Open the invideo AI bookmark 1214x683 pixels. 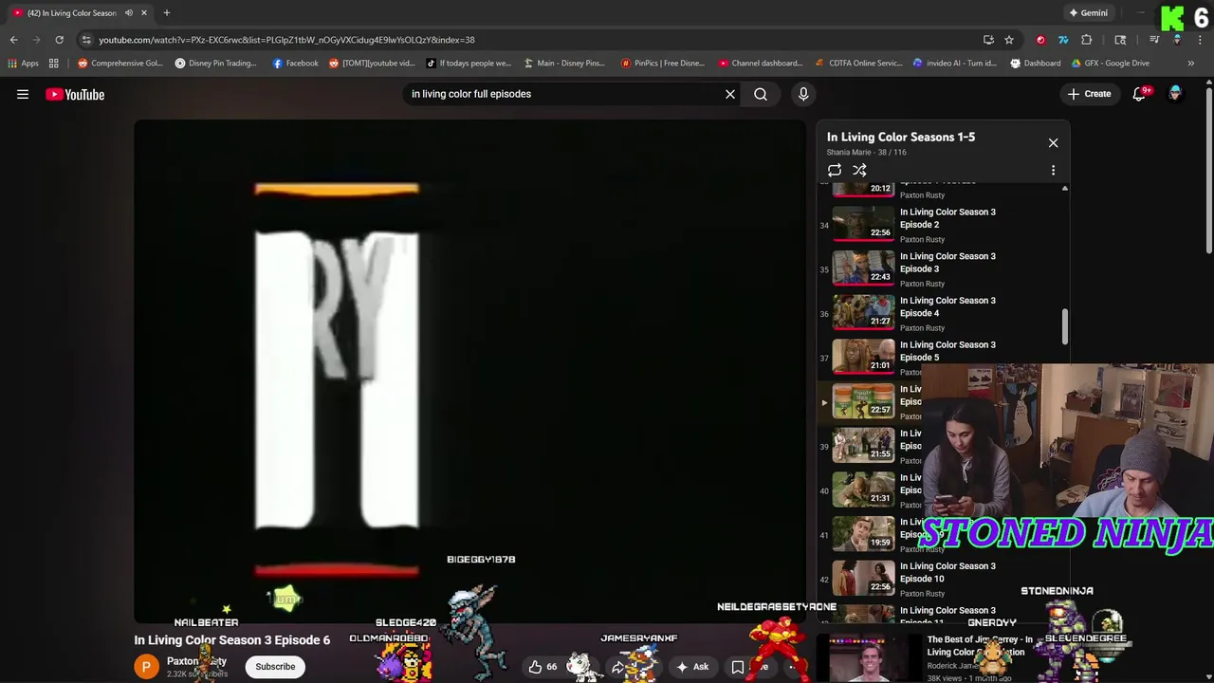[954, 64]
